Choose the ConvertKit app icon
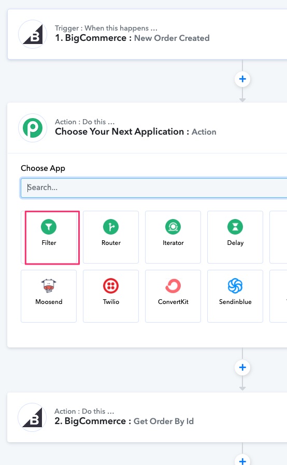Image resolution: width=287 pixels, height=465 pixels. pyautogui.click(x=173, y=286)
